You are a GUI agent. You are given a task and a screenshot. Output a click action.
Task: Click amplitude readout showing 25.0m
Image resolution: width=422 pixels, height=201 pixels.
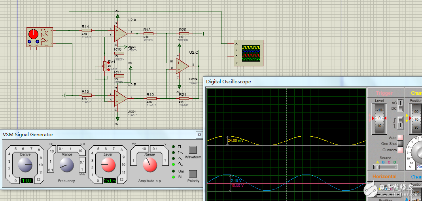coord(110,180)
